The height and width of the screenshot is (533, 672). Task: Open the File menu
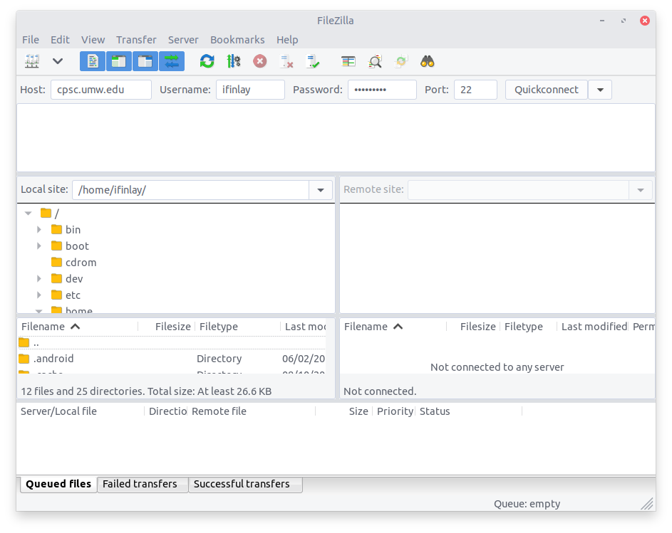(31, 40)
